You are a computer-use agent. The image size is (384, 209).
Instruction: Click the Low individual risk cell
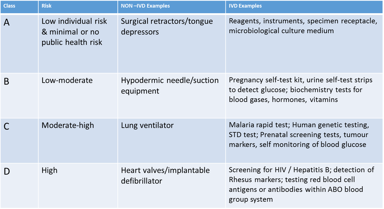point(78,43)
